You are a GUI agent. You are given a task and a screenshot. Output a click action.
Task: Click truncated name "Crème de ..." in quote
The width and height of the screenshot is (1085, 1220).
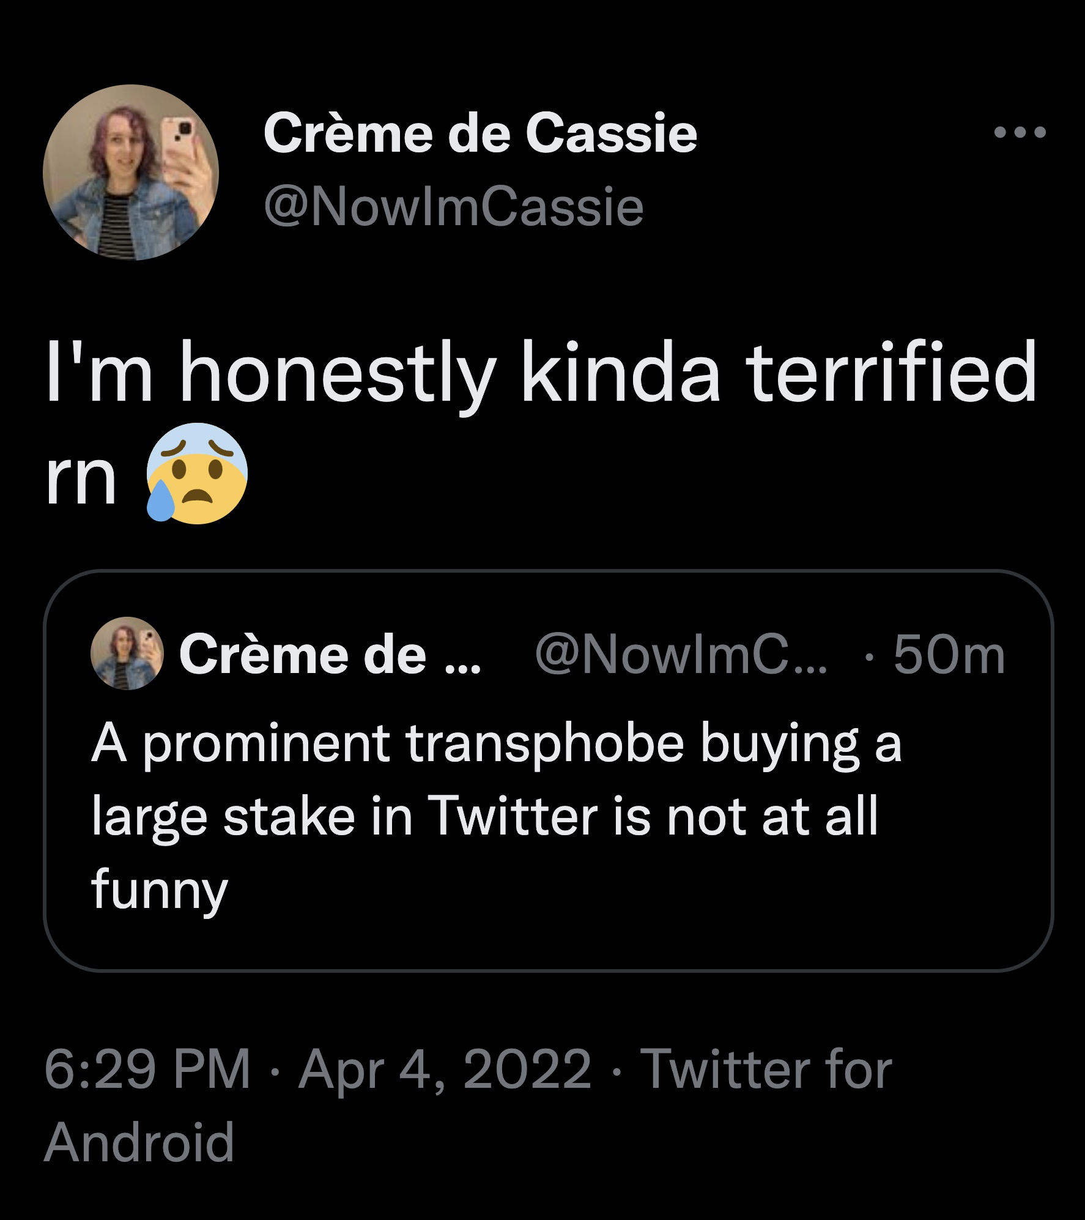[330, 655]
